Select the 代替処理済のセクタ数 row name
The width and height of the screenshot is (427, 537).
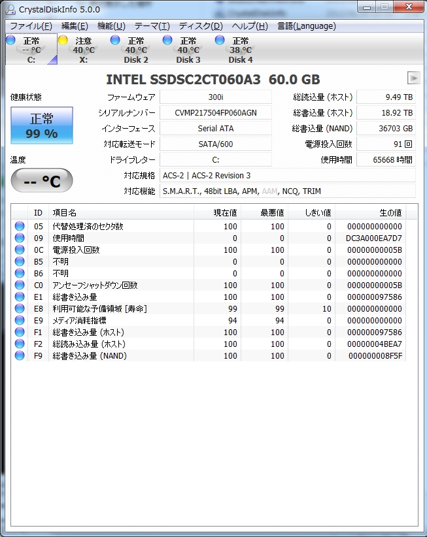tap(88, 226)
